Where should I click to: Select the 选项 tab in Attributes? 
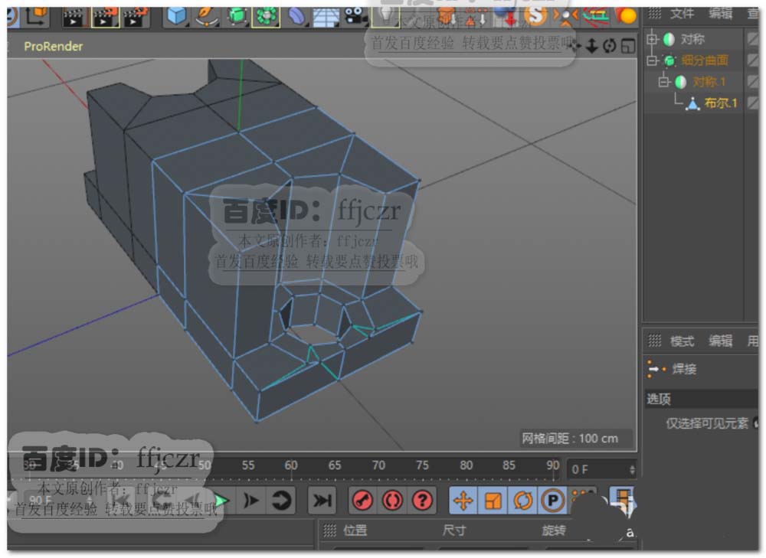(659, 400)
